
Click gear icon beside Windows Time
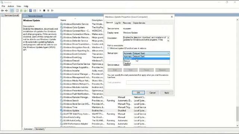click(61, 107)
